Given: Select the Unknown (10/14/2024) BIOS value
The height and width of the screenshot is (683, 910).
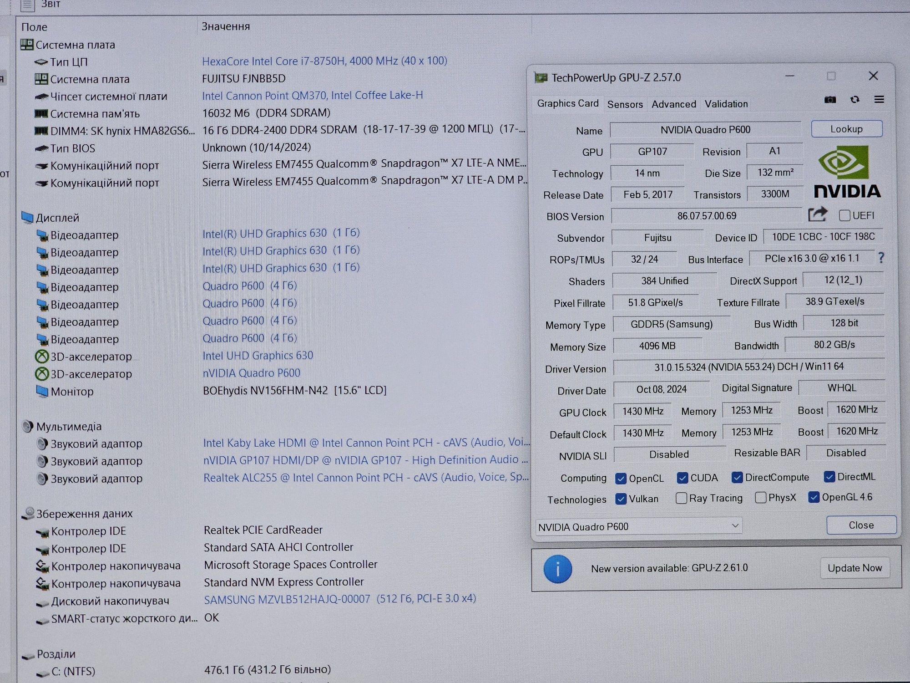Looking at the screenshot, I should click(257, 148).
